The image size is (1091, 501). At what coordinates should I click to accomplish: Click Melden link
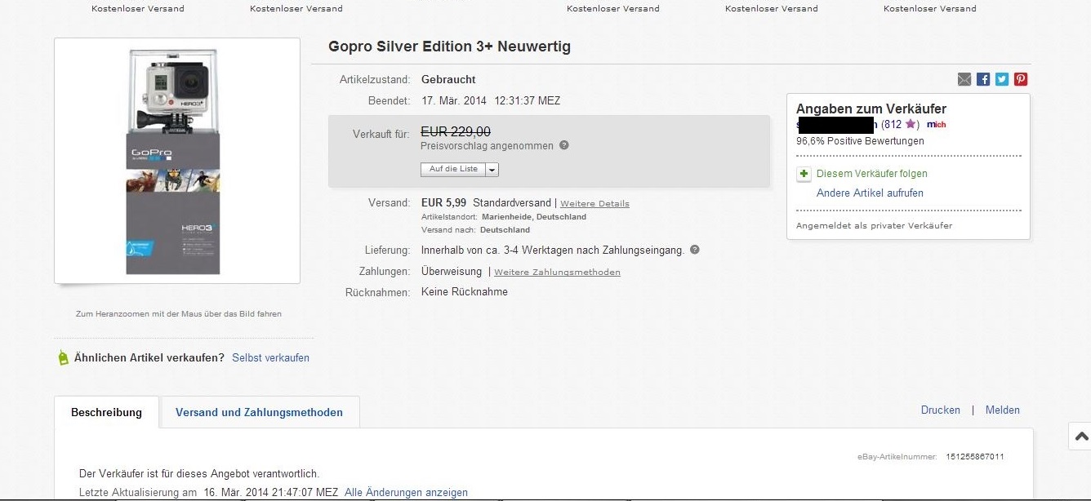(x=1003, y=410)
